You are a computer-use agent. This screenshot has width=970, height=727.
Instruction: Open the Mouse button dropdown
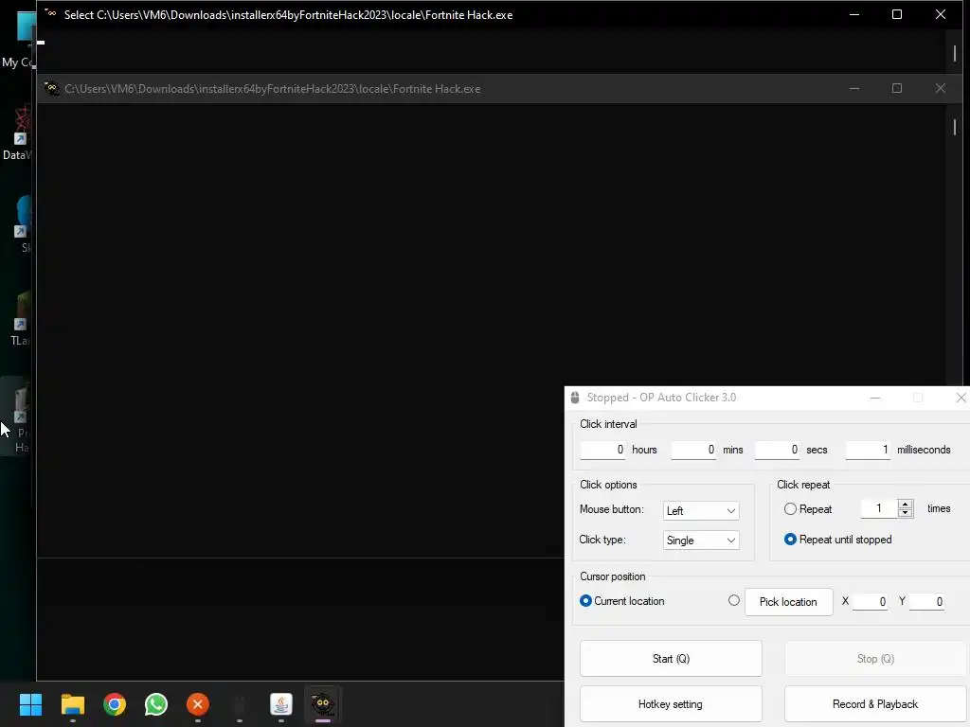click(701, 510)
